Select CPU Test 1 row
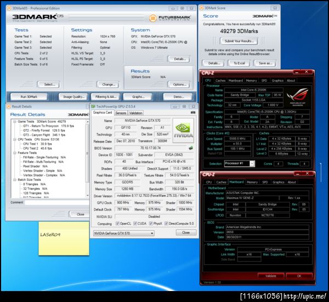 37,144
